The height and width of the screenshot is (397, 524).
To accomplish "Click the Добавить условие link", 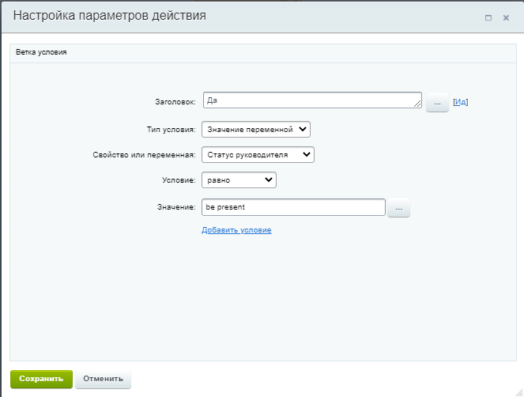I will coord(236,230).
